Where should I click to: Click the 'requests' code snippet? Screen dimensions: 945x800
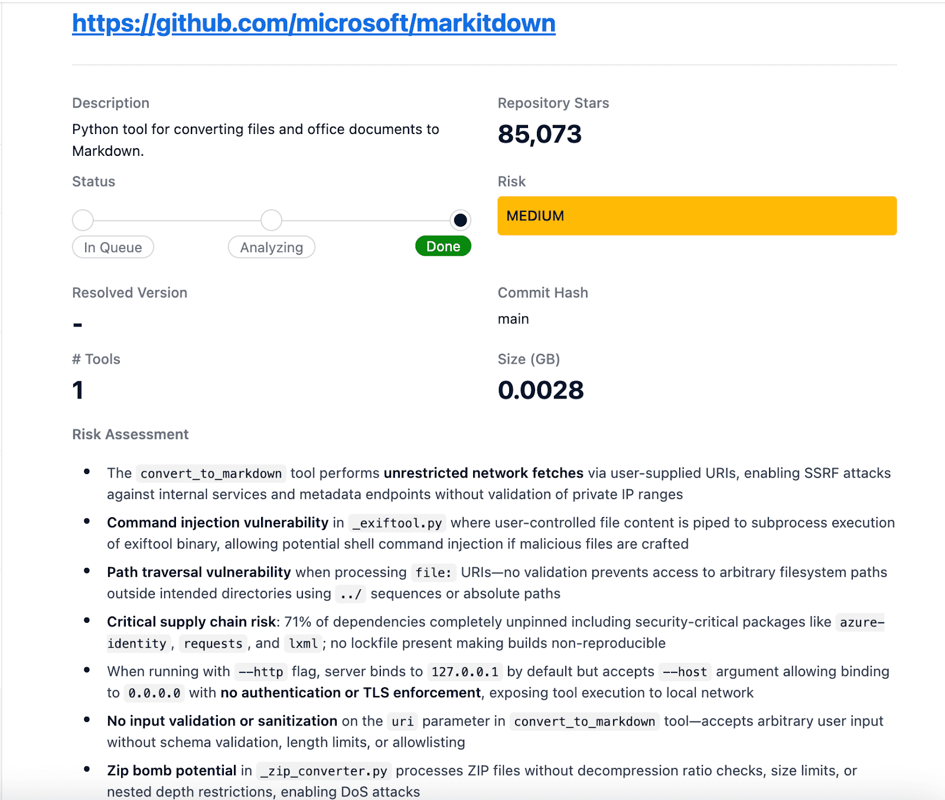coord(213,644)
